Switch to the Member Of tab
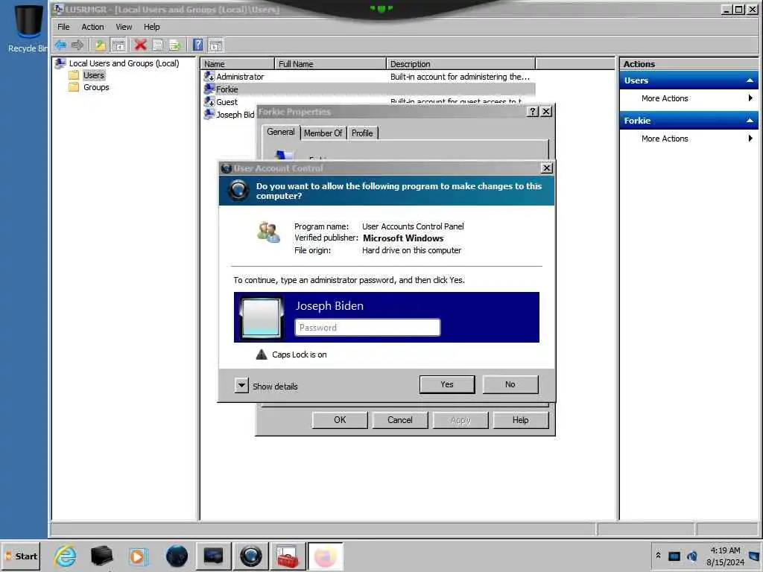This screenshot has width=763, height=572. (323, 133)
